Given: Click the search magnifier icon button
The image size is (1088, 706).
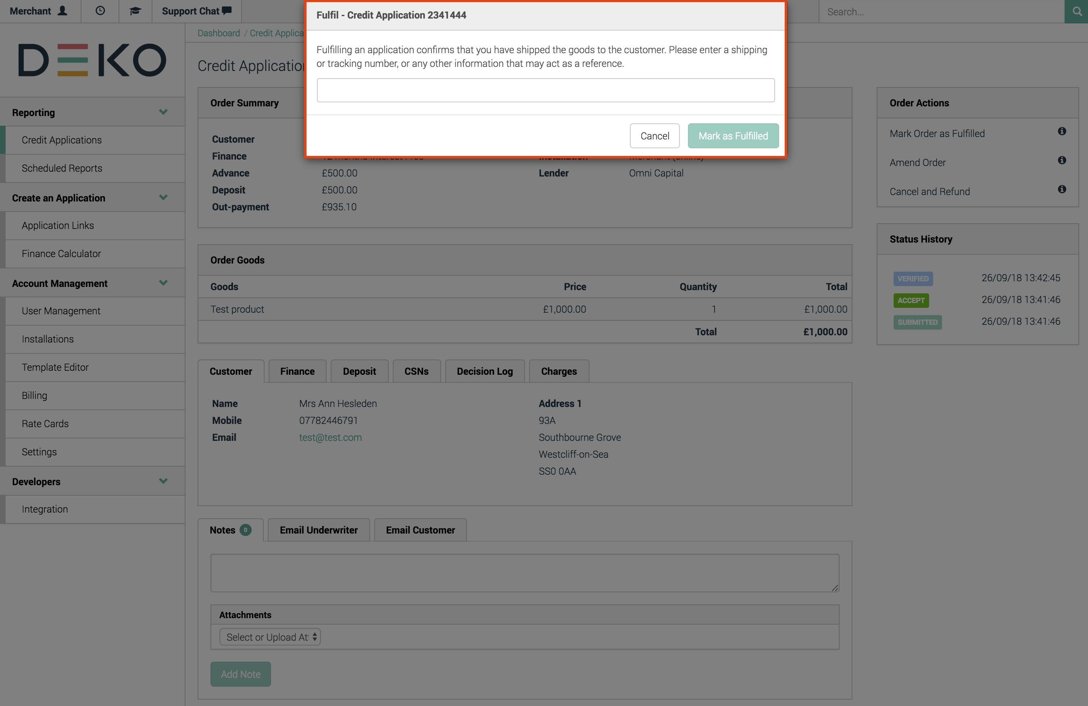Looking at the screenshot, I should point(1076,11).
